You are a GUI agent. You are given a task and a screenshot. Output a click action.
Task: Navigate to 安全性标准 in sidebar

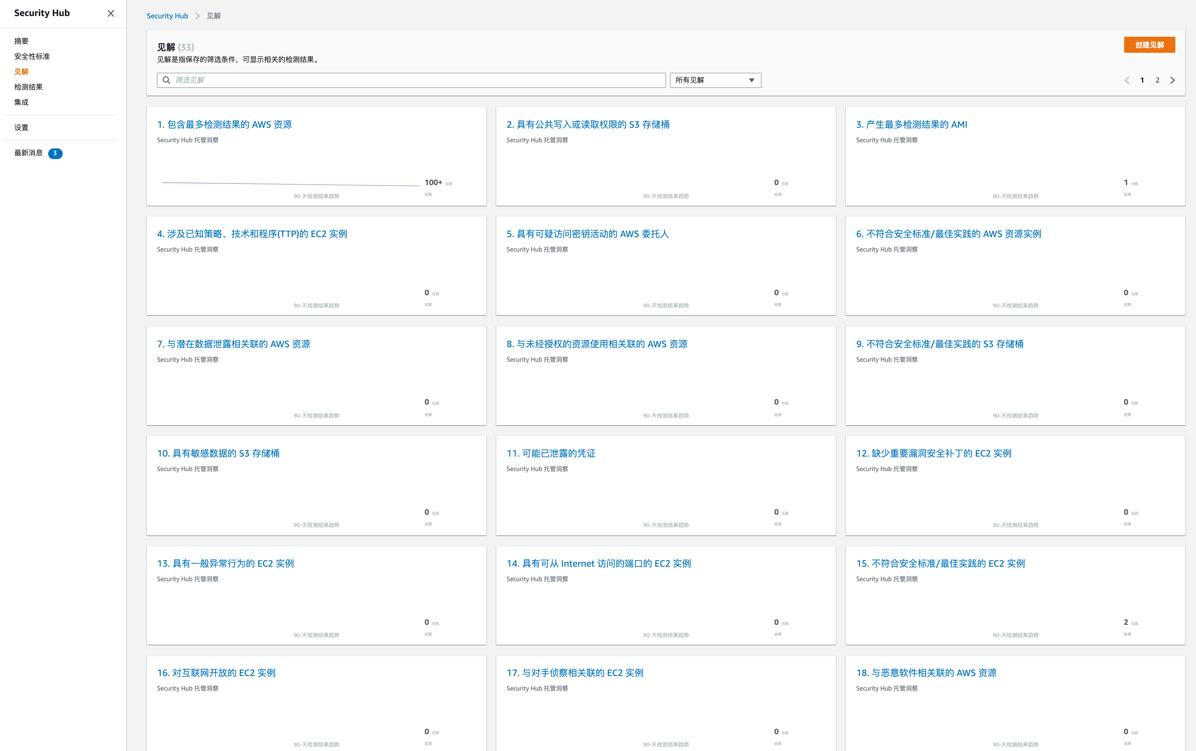pos(32,56)
